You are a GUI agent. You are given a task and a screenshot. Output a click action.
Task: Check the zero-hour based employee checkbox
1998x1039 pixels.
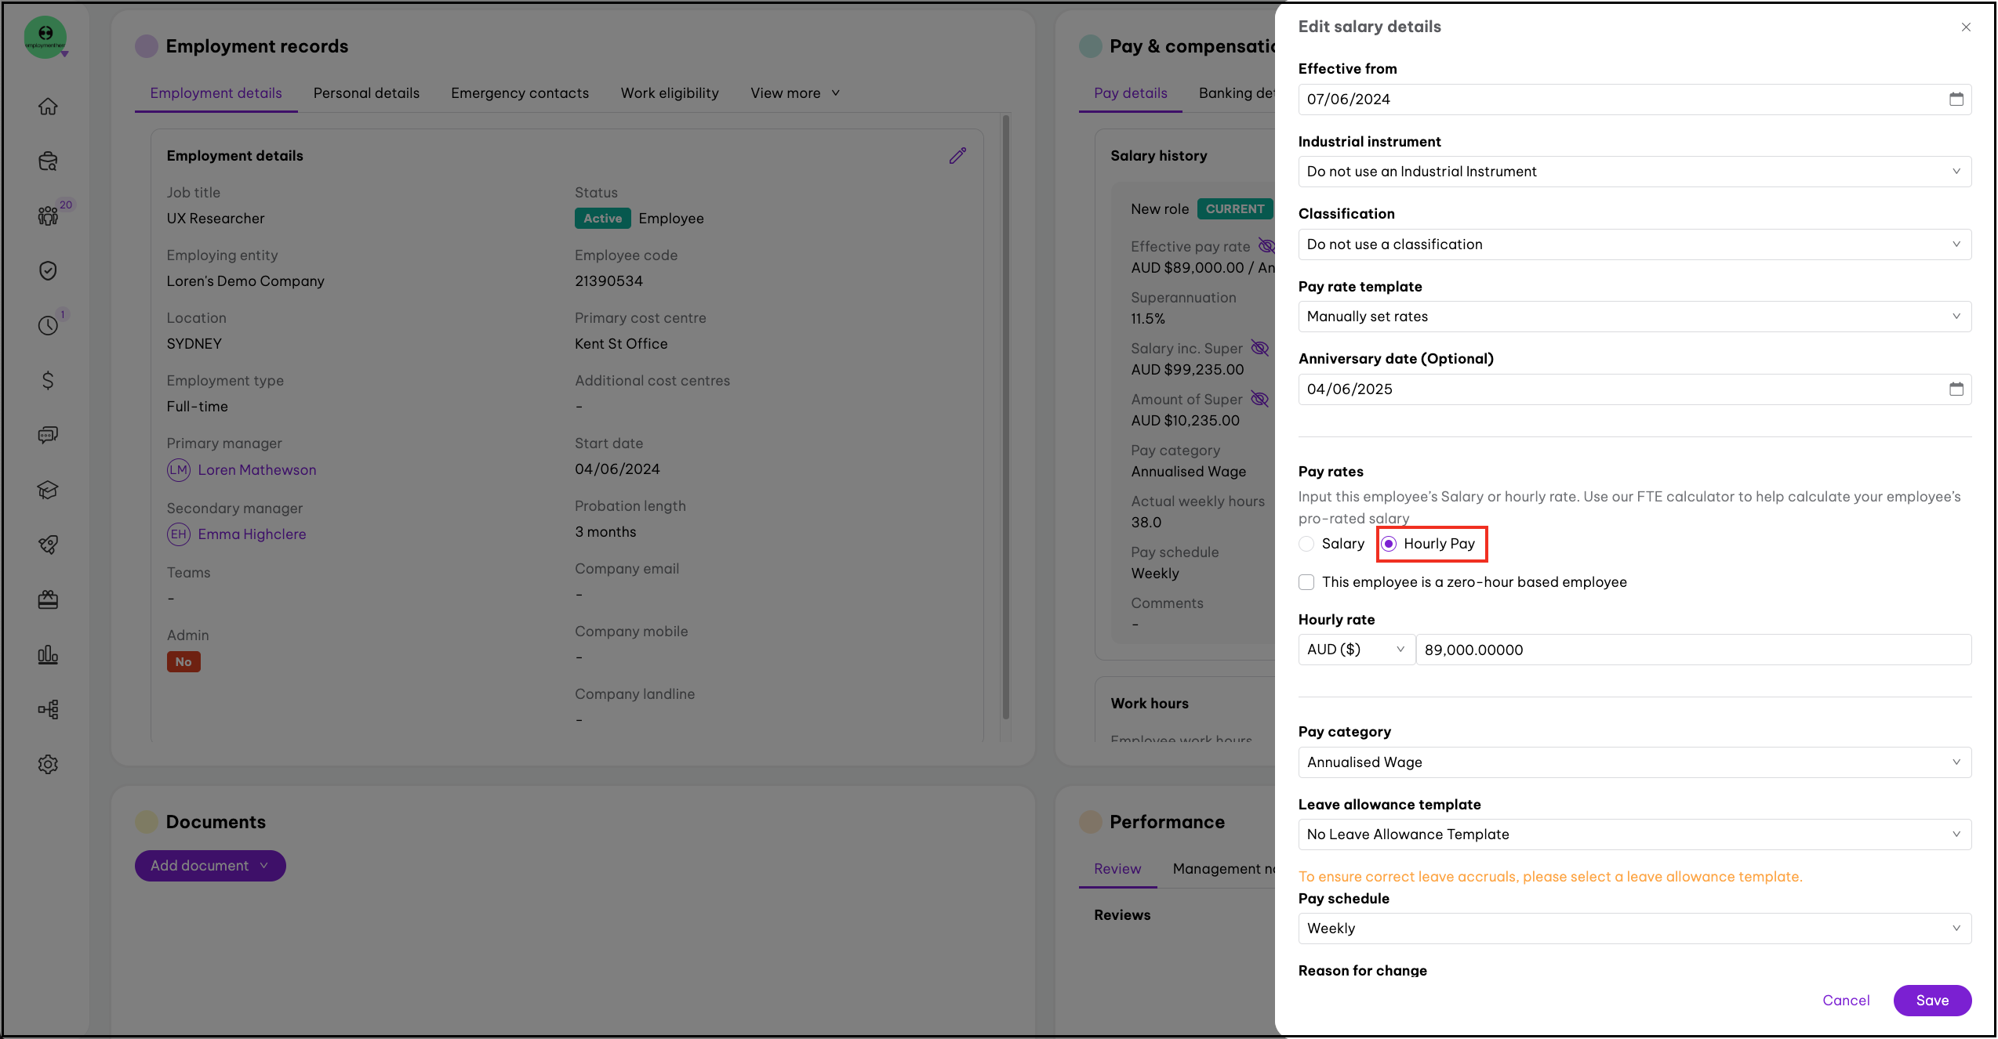point(1306,582)
